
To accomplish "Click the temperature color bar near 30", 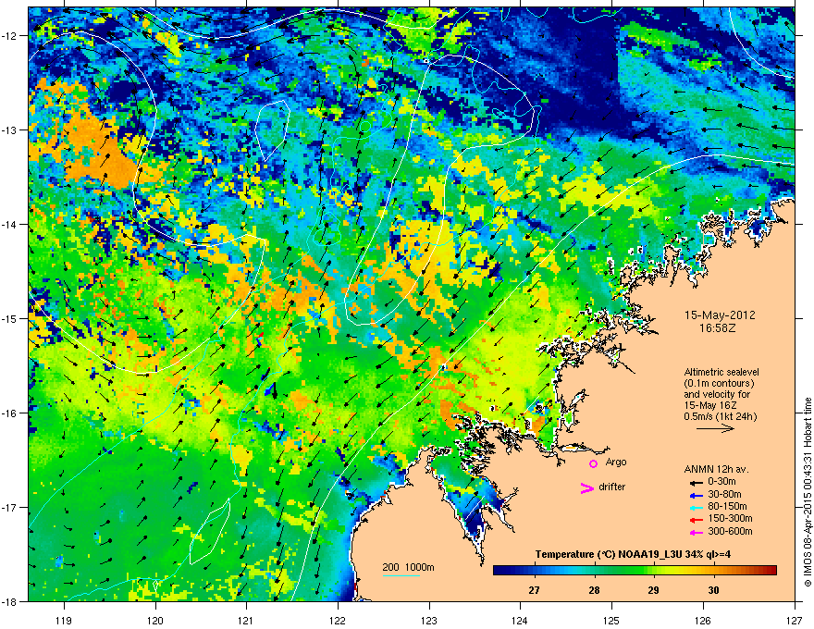I will click(x=713, y=571).
